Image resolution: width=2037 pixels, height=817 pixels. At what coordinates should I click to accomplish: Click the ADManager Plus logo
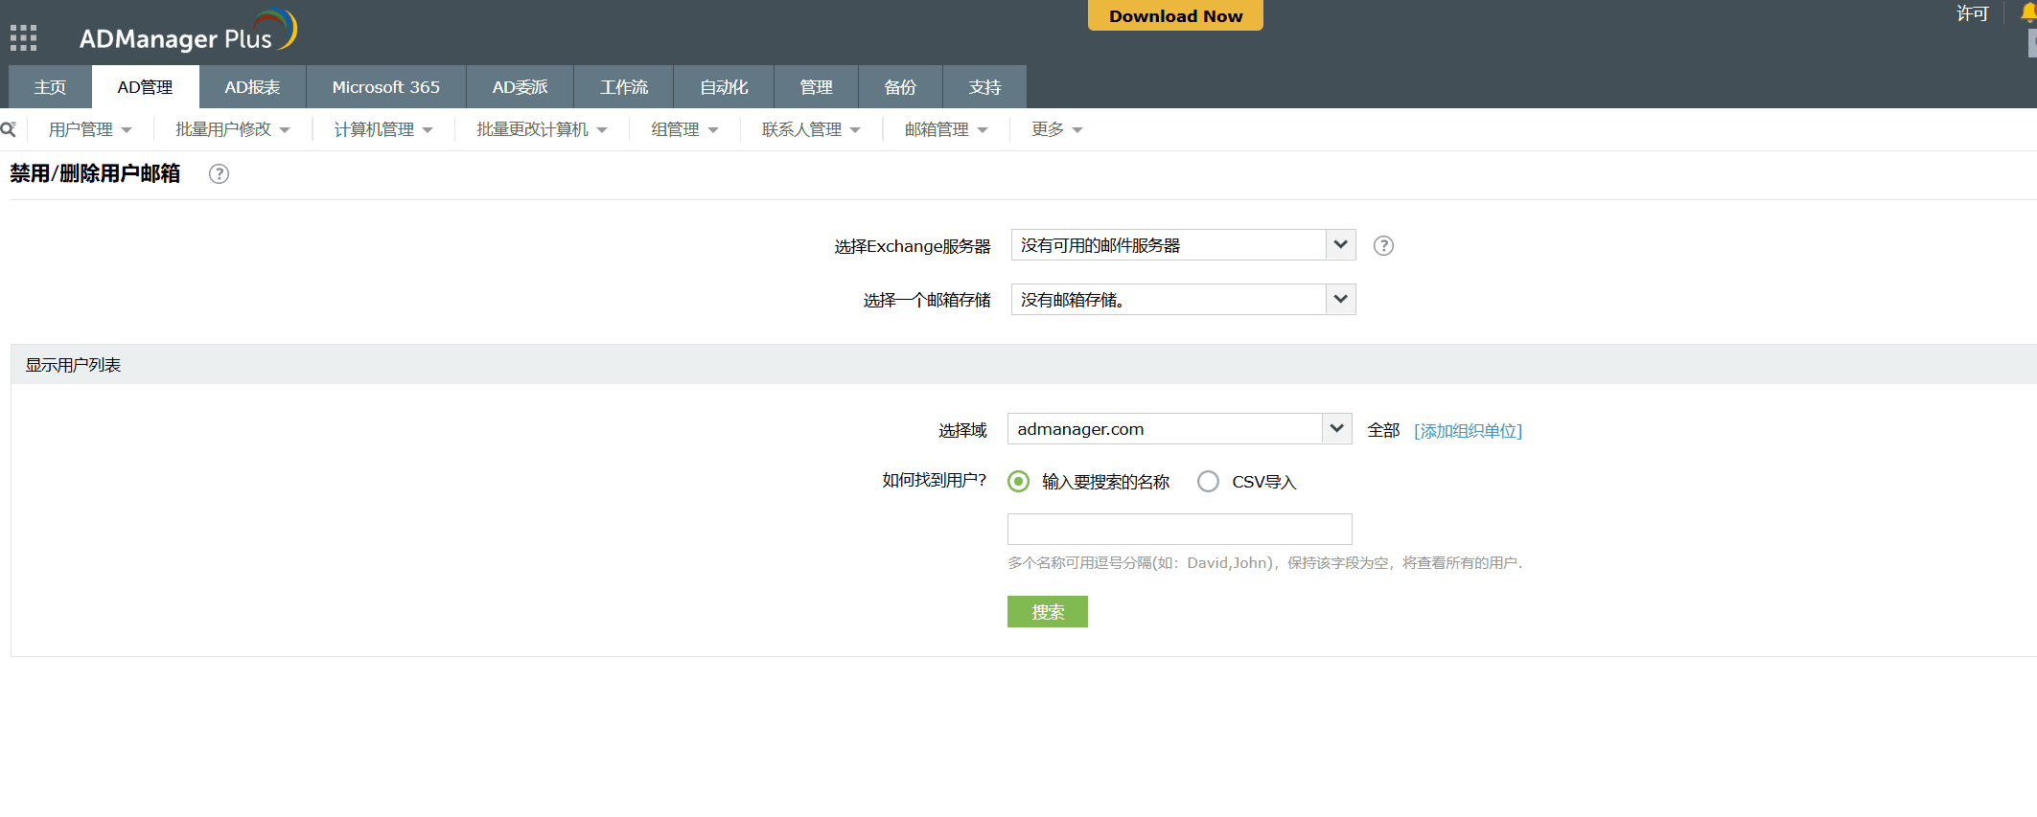tap(188, 34)
